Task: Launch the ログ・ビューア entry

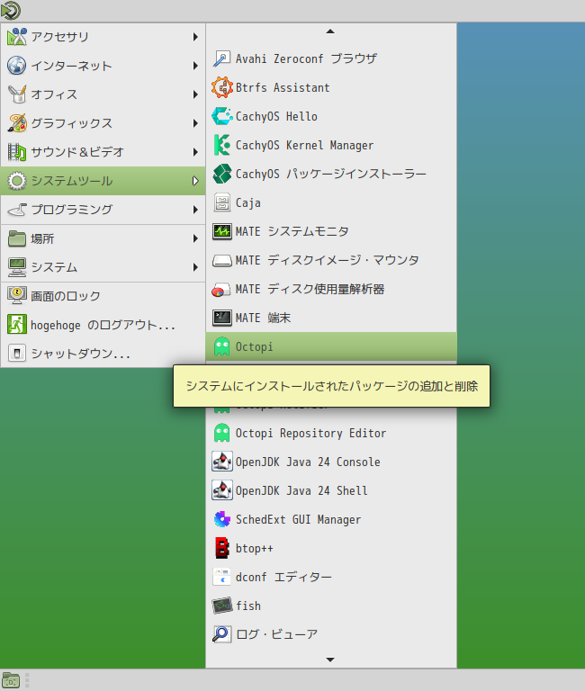Action: (331, 634)
